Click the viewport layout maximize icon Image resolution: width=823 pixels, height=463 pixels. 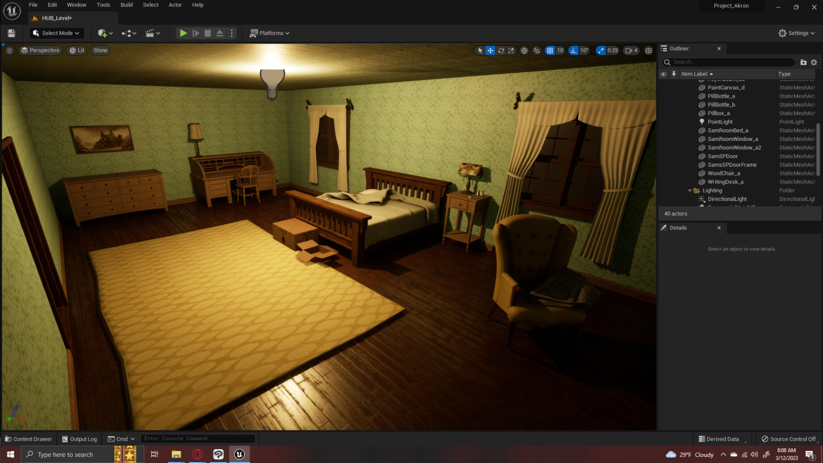point(649,51)
